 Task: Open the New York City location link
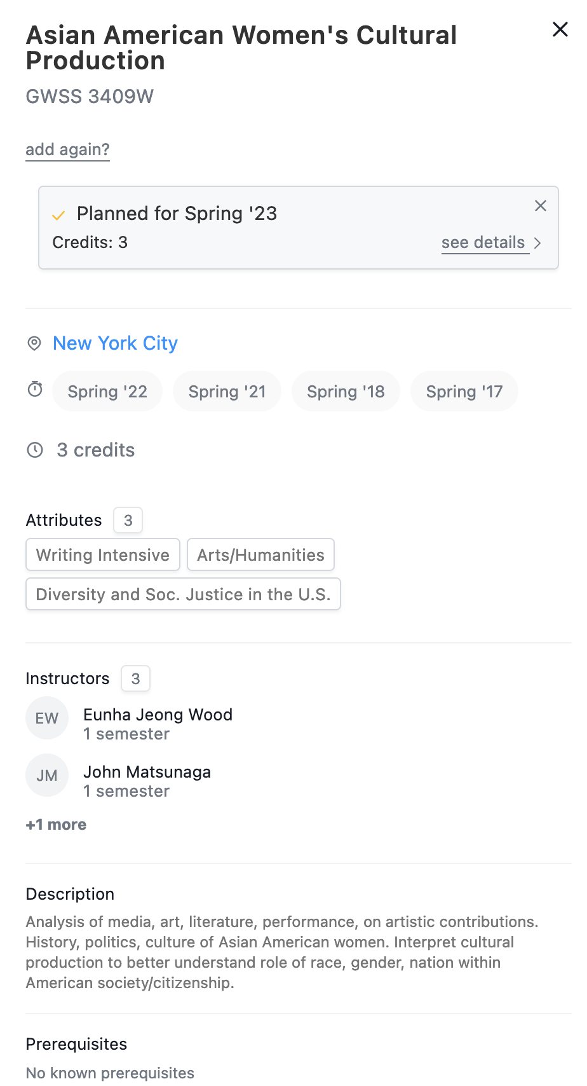(x=115, y=343)
